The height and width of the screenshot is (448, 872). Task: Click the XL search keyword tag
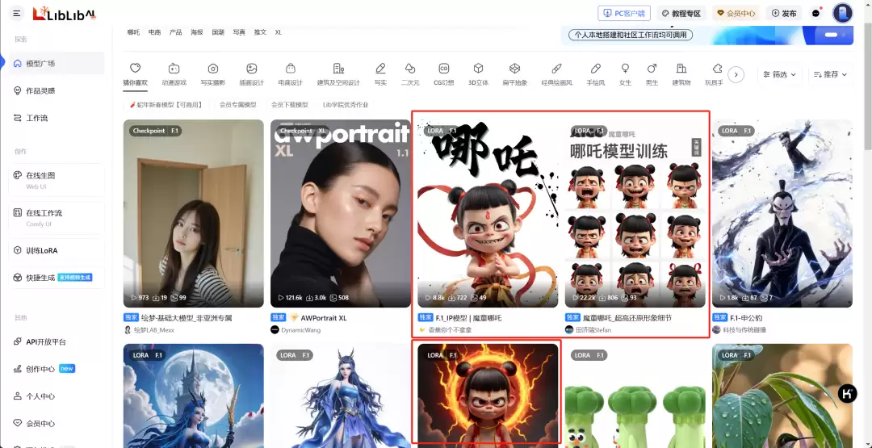(x=278, y=32)
